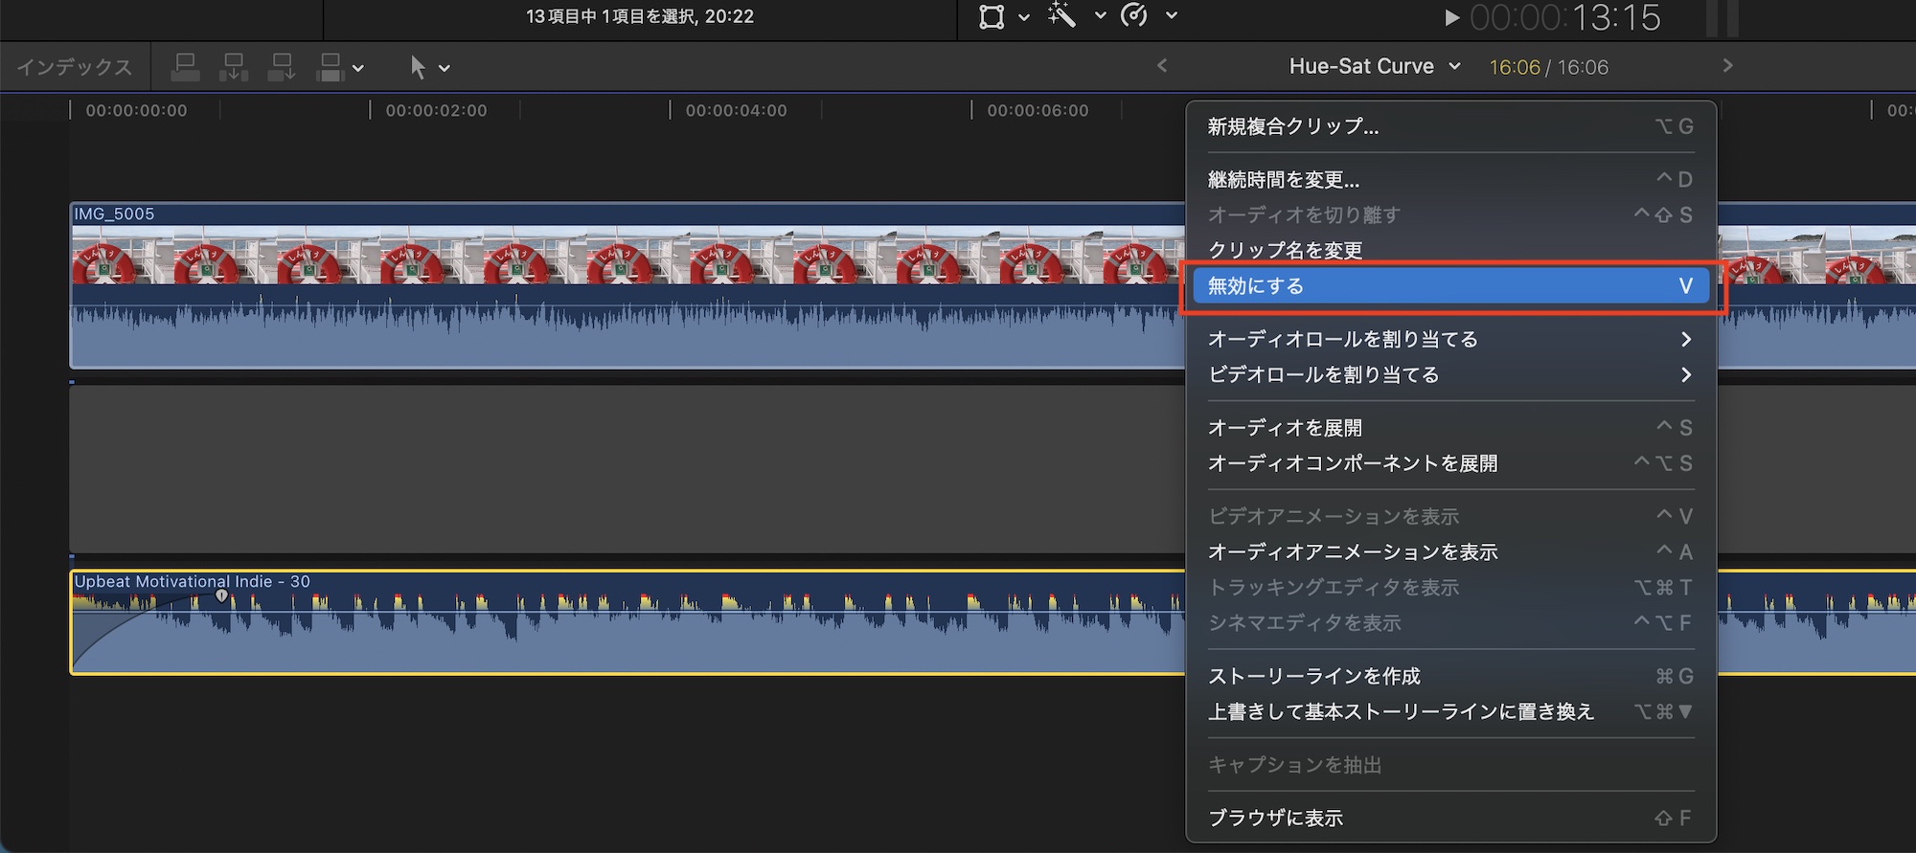Screen dimensions: 1916x853
Task: Click オーディオアニメーションを表示 menu item
Action: (1450, 552)
